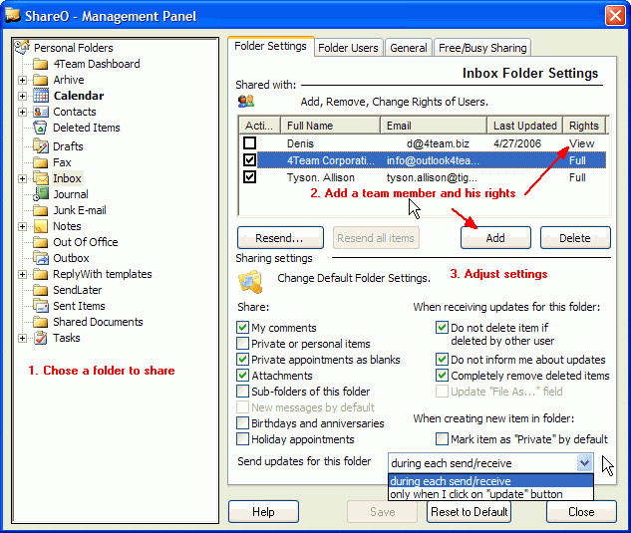Click the Help button
The height and width of the screenshot is (533, 631).
pyautogui.click(x=263, y=512)
